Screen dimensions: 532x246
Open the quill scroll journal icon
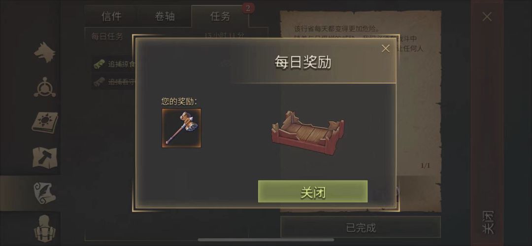45,193
